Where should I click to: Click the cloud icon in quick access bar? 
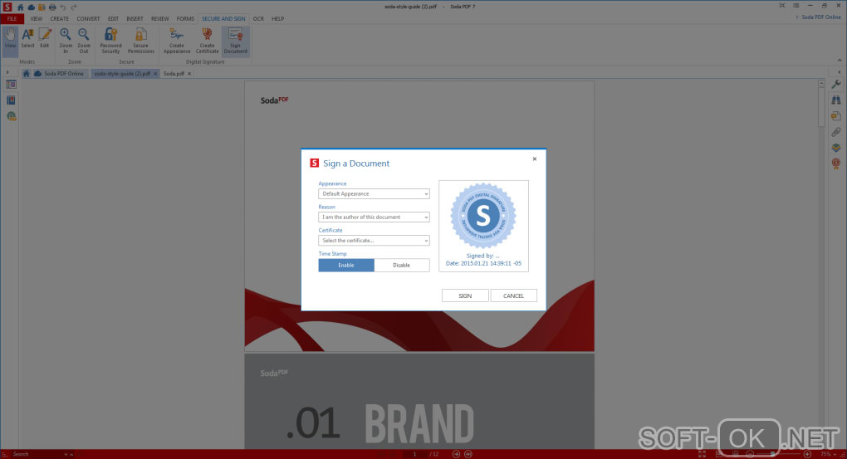click(32, 7)
